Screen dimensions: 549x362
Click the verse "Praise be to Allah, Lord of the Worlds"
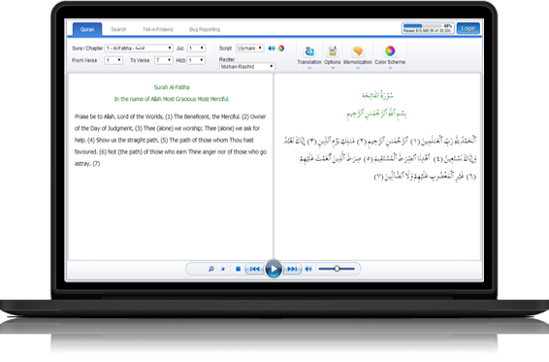[119, 116]
